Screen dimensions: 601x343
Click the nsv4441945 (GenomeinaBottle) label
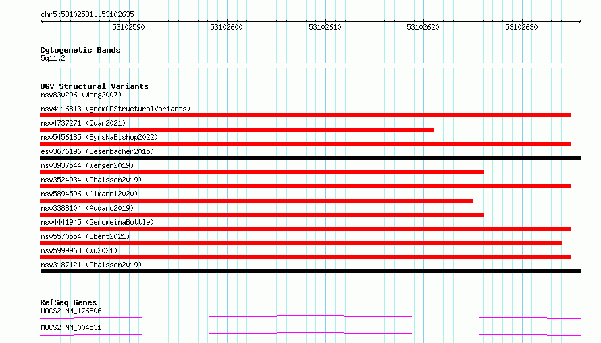click(x=97, y=222)
